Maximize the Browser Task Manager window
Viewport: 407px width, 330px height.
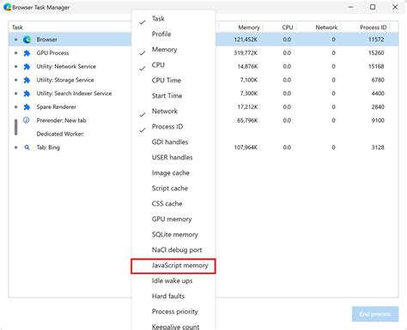[373, 7]
